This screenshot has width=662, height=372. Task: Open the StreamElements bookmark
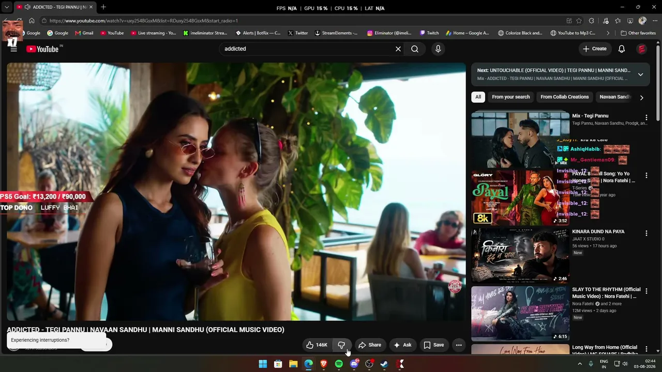[336, 33]
